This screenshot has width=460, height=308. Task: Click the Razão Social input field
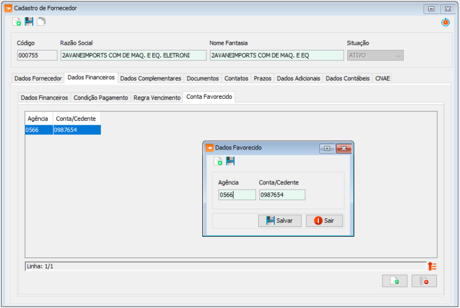133,55
